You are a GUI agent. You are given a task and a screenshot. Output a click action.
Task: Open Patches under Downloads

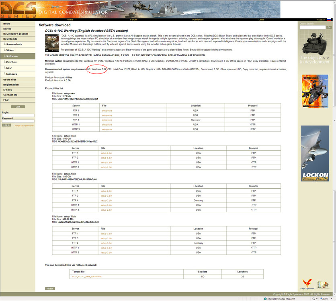[18, 62]
